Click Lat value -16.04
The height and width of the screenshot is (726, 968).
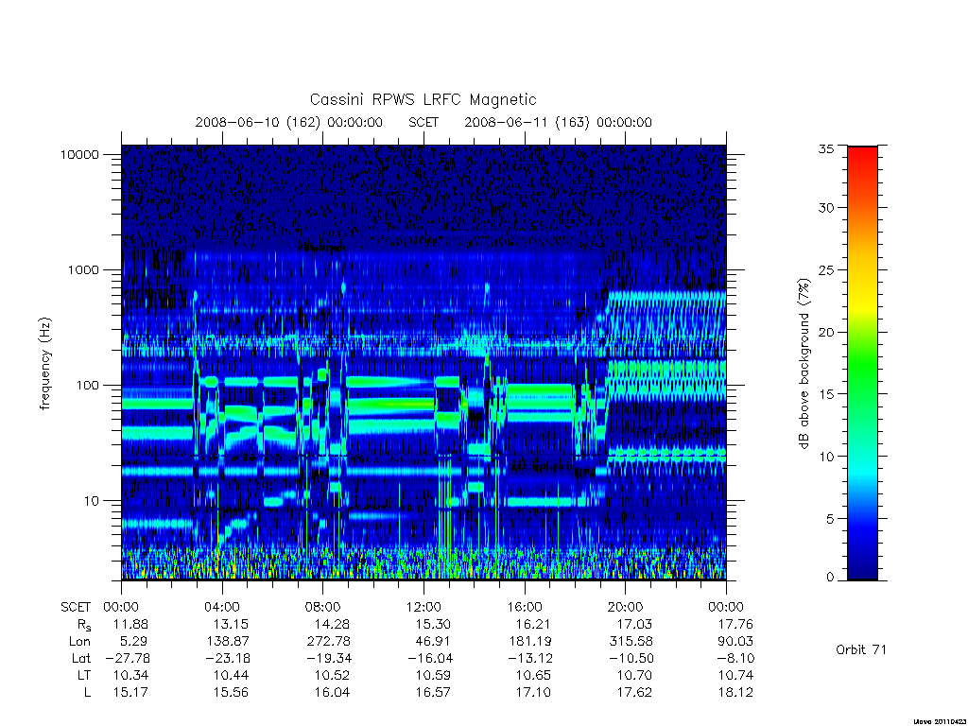[x=430, y=658]
